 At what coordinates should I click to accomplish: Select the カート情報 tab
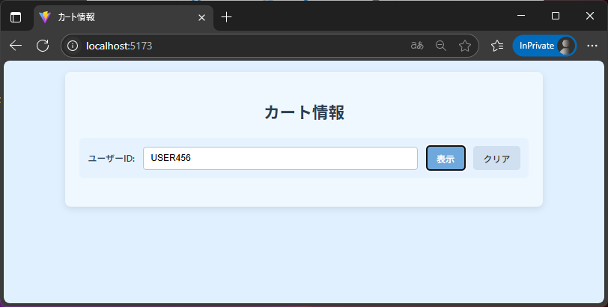point(124,17)
